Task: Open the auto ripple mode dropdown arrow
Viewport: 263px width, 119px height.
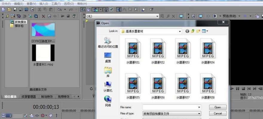Action: (101, 10)
